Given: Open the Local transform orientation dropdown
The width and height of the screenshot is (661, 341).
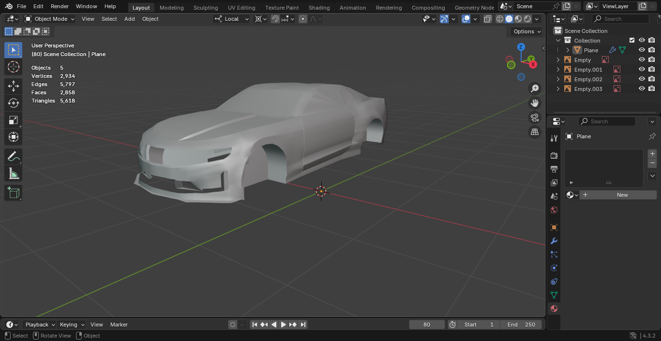Looking at the screenshot, I should point(232,19).
